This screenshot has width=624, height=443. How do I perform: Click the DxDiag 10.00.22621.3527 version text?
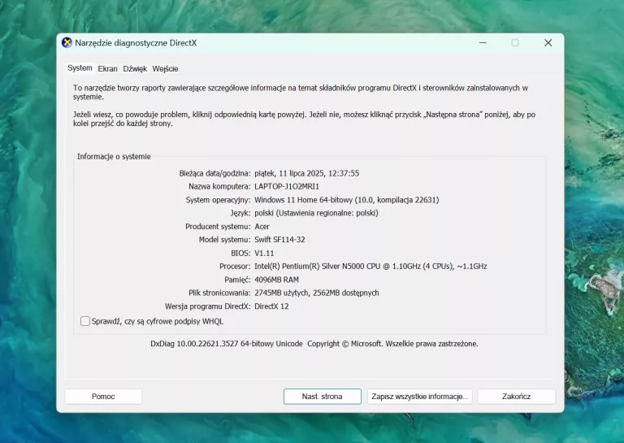pyautogui.click(x=227, y=344)
